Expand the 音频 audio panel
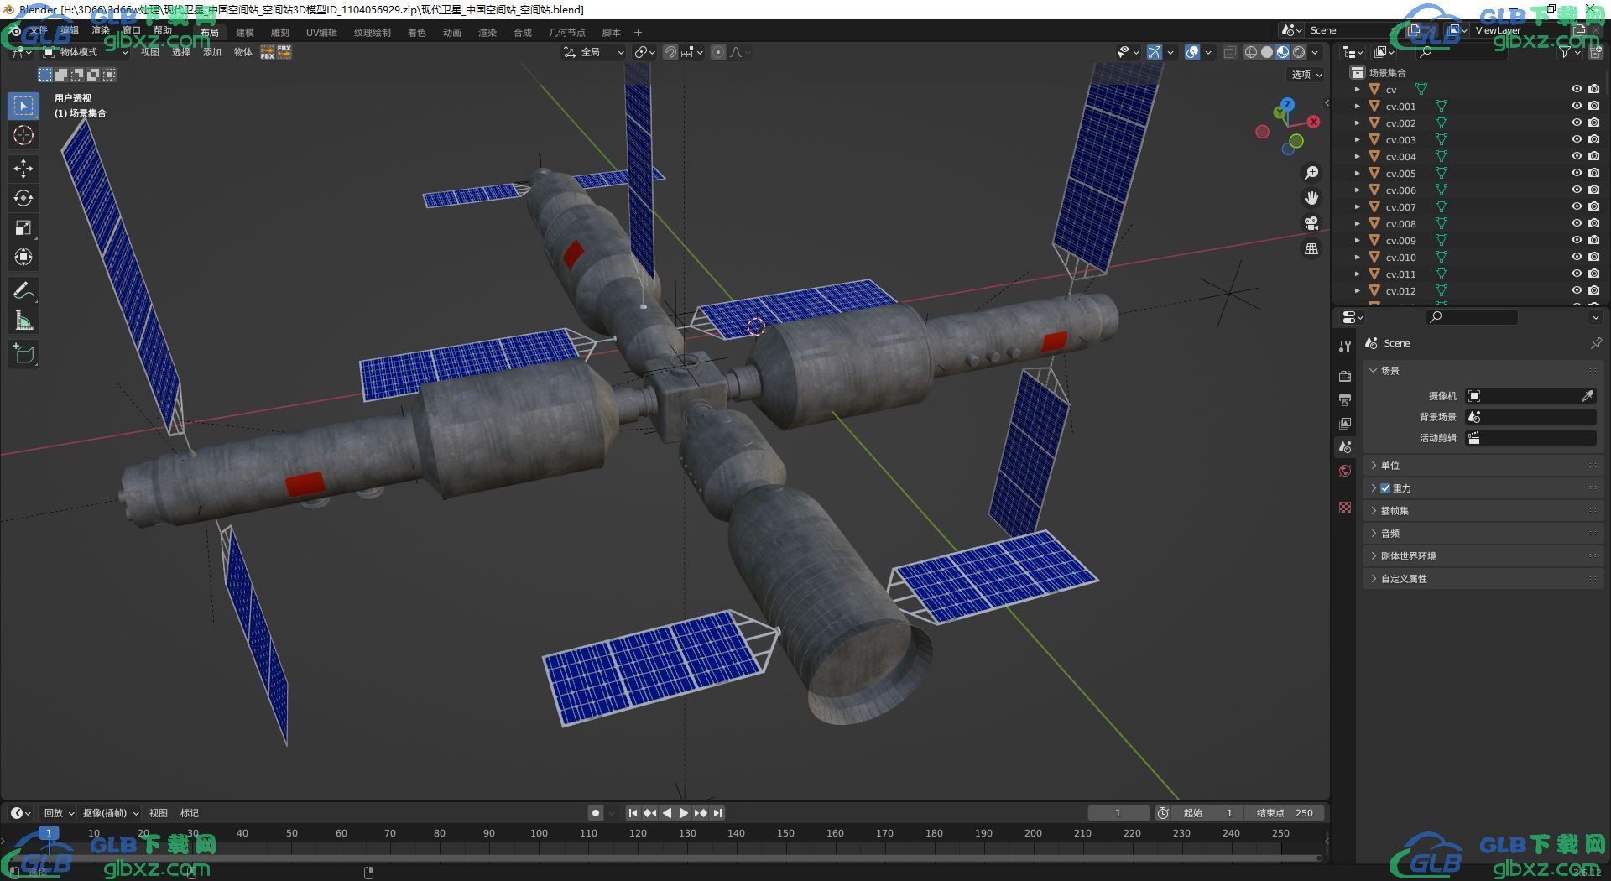Image resolution: width=1611 pixels, height=881 pixels. click(1483, 534)
